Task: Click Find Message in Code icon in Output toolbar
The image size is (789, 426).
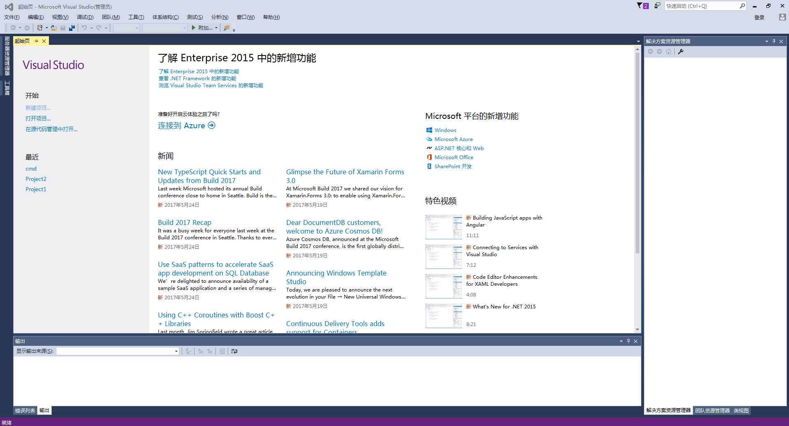Action: pyautogui.click(x=188, y=351)
